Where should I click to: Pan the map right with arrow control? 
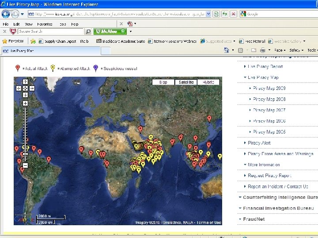tap(32, 88)
